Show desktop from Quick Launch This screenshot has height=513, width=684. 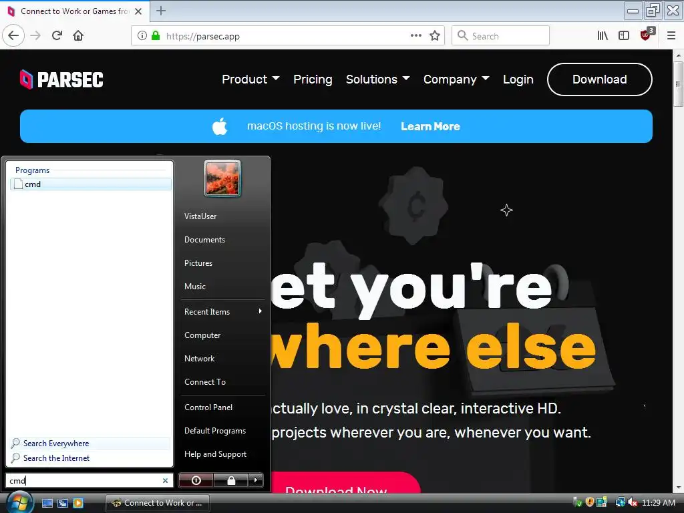coord(47,503)
